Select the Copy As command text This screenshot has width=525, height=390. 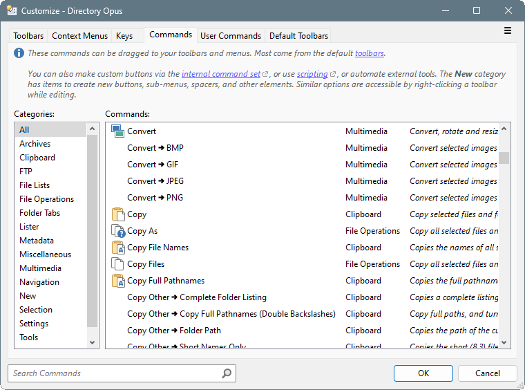[142, 231]
